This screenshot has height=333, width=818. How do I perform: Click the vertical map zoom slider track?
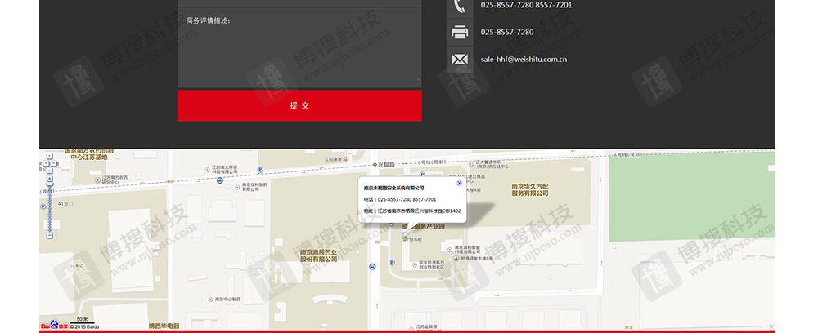(x=50, y=208)
